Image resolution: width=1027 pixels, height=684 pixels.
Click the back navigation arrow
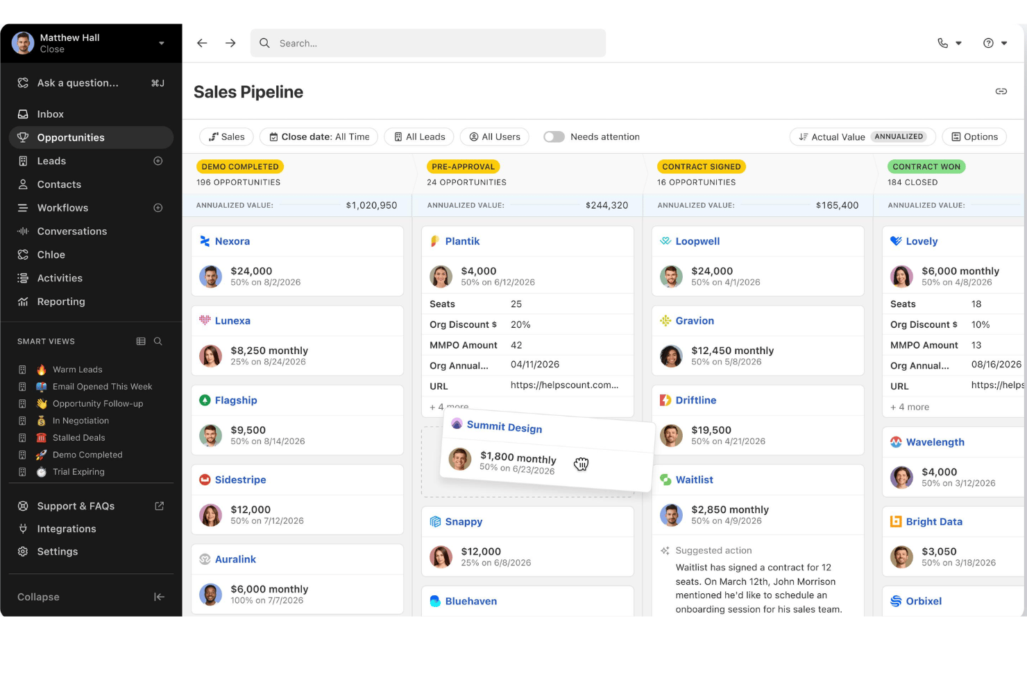tap(202, 43)
